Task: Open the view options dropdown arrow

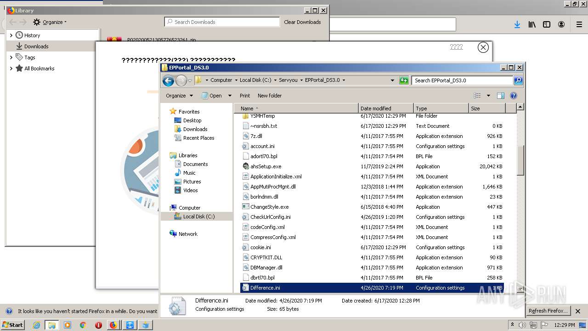Action: (488, 96)
